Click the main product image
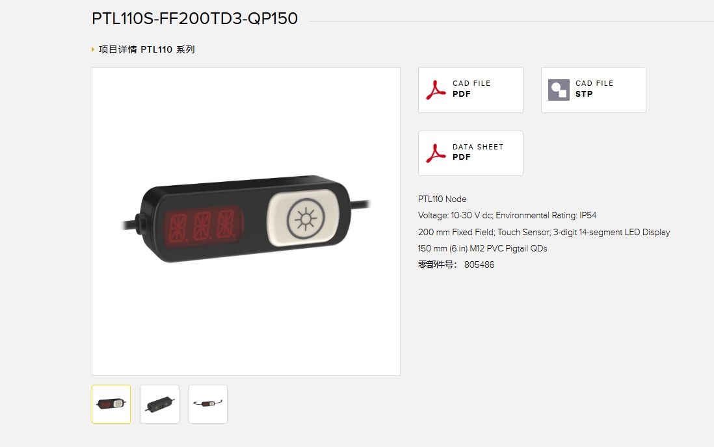 pyautogui.click(x=246, y=221)
